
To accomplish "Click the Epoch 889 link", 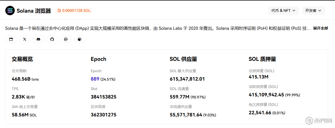I will 95,79.
